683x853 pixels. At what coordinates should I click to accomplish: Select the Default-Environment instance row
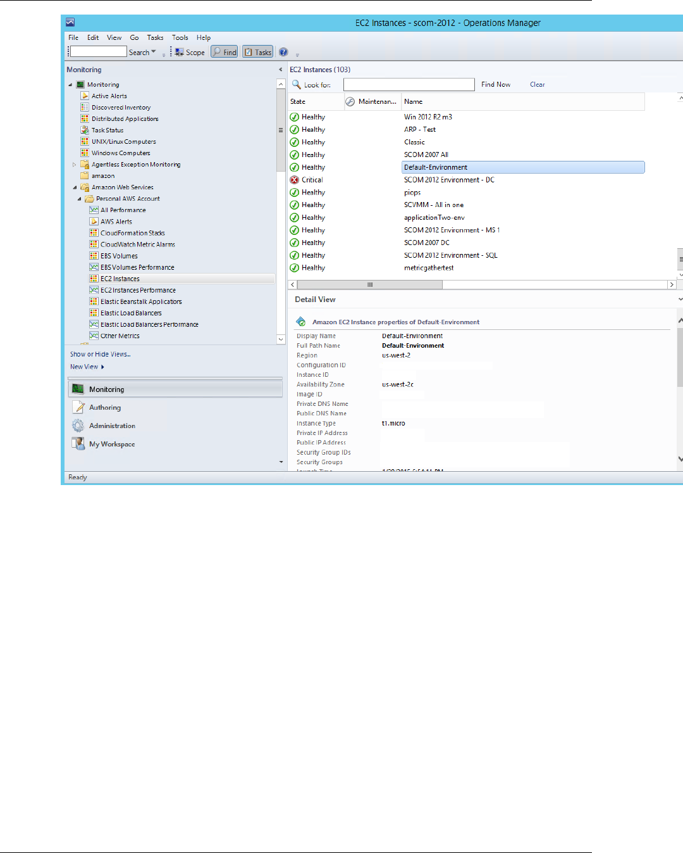[467, 167]
